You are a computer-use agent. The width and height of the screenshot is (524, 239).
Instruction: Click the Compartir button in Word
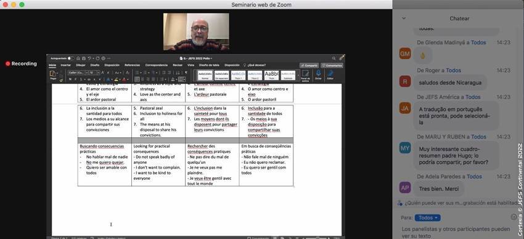click(x=309, y=65)
